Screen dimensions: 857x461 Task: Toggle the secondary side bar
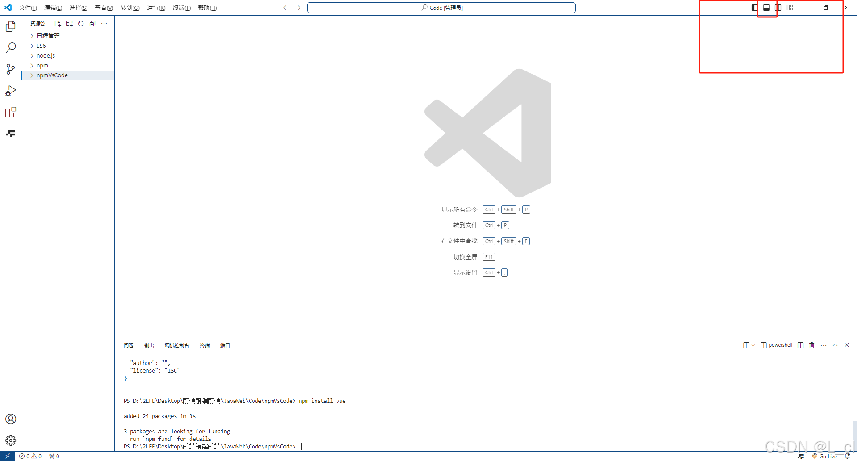point(778,8)
